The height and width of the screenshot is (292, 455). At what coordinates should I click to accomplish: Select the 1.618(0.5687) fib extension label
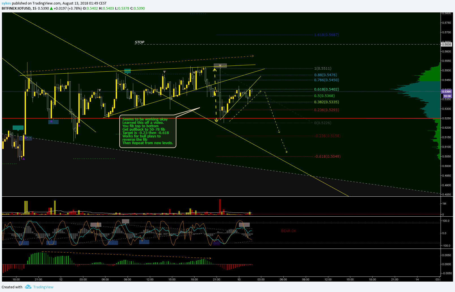pyautogui.click(x=326, y=35)
